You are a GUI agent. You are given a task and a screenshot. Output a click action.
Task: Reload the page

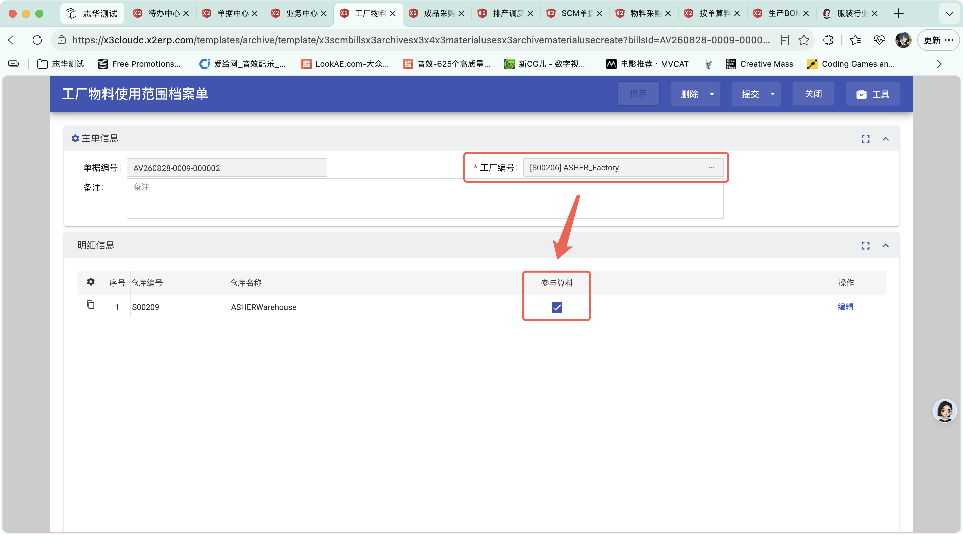[x=37, y=40]
